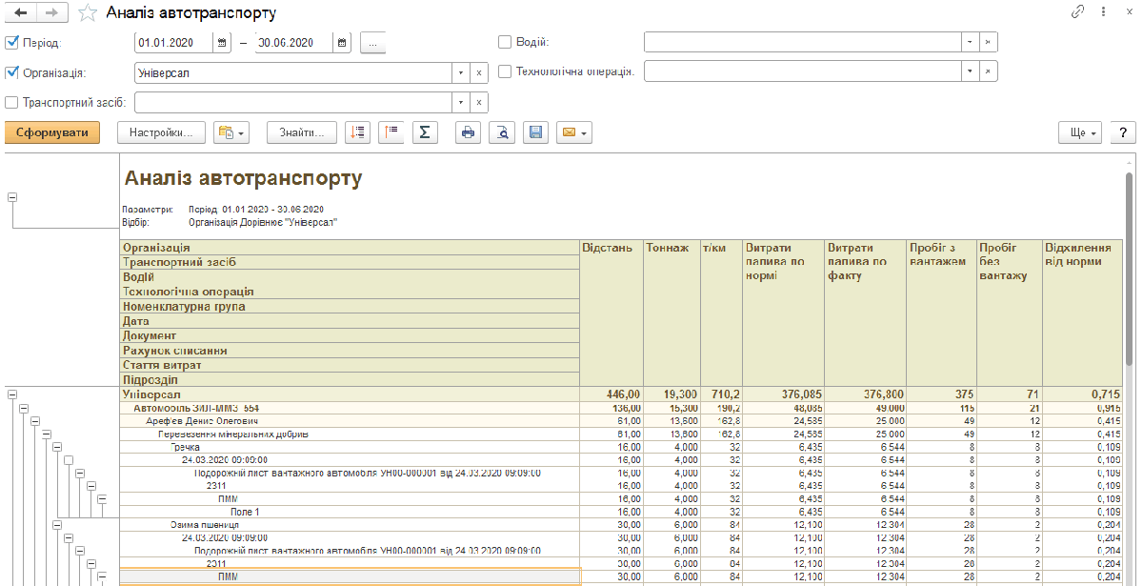1143x586 pixels.
Task: Open the Ще menu
Action: 1080,133
